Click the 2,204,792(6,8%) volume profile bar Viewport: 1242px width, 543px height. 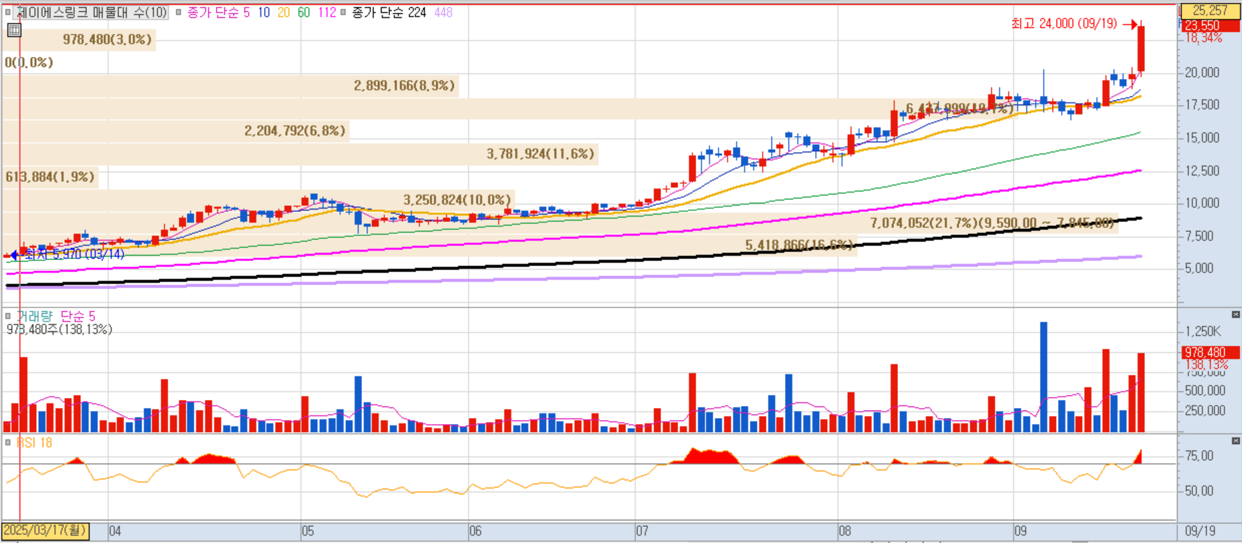click(x=176, y=131)
